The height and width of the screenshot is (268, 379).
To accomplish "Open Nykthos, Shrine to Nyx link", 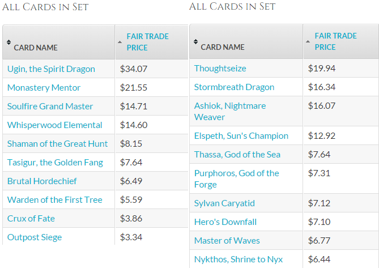I will click(x=239, y=260).
